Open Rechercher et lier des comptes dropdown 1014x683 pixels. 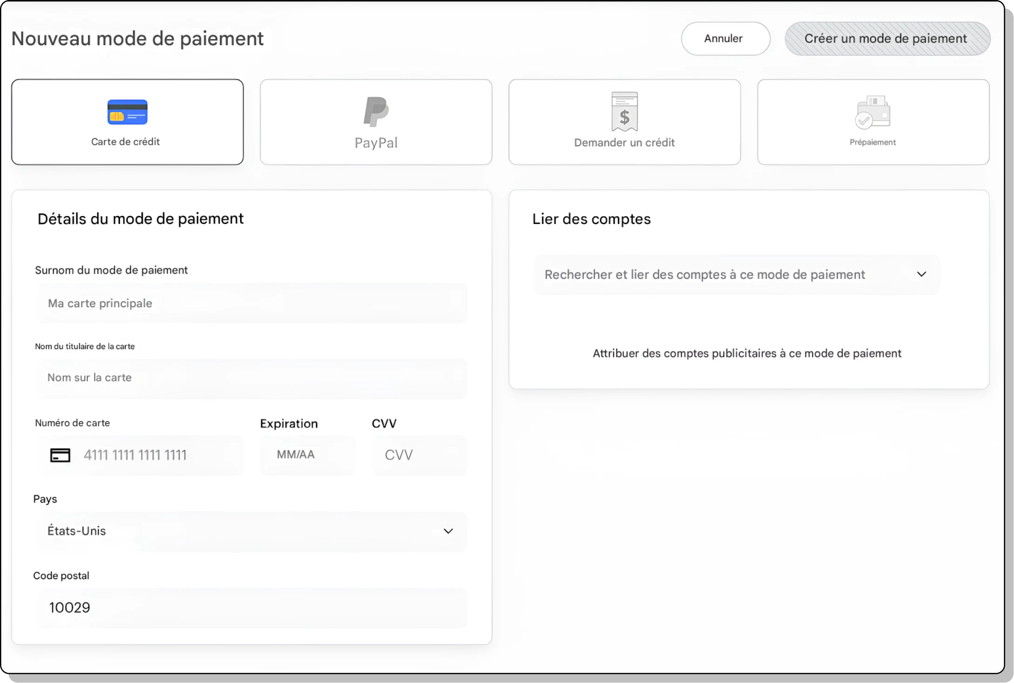click(x=737, y=275)
